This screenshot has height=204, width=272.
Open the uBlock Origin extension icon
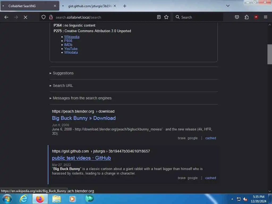(256, 17)
